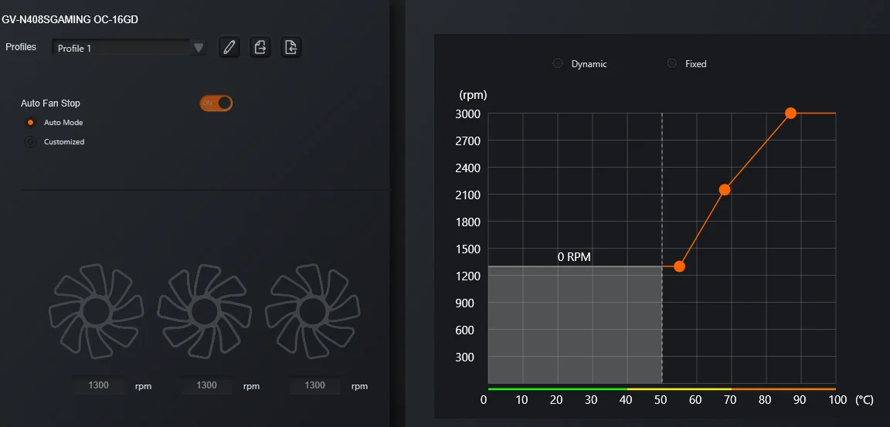Click the profile dropdown arrow
The image size is (890, 427).
199,48
